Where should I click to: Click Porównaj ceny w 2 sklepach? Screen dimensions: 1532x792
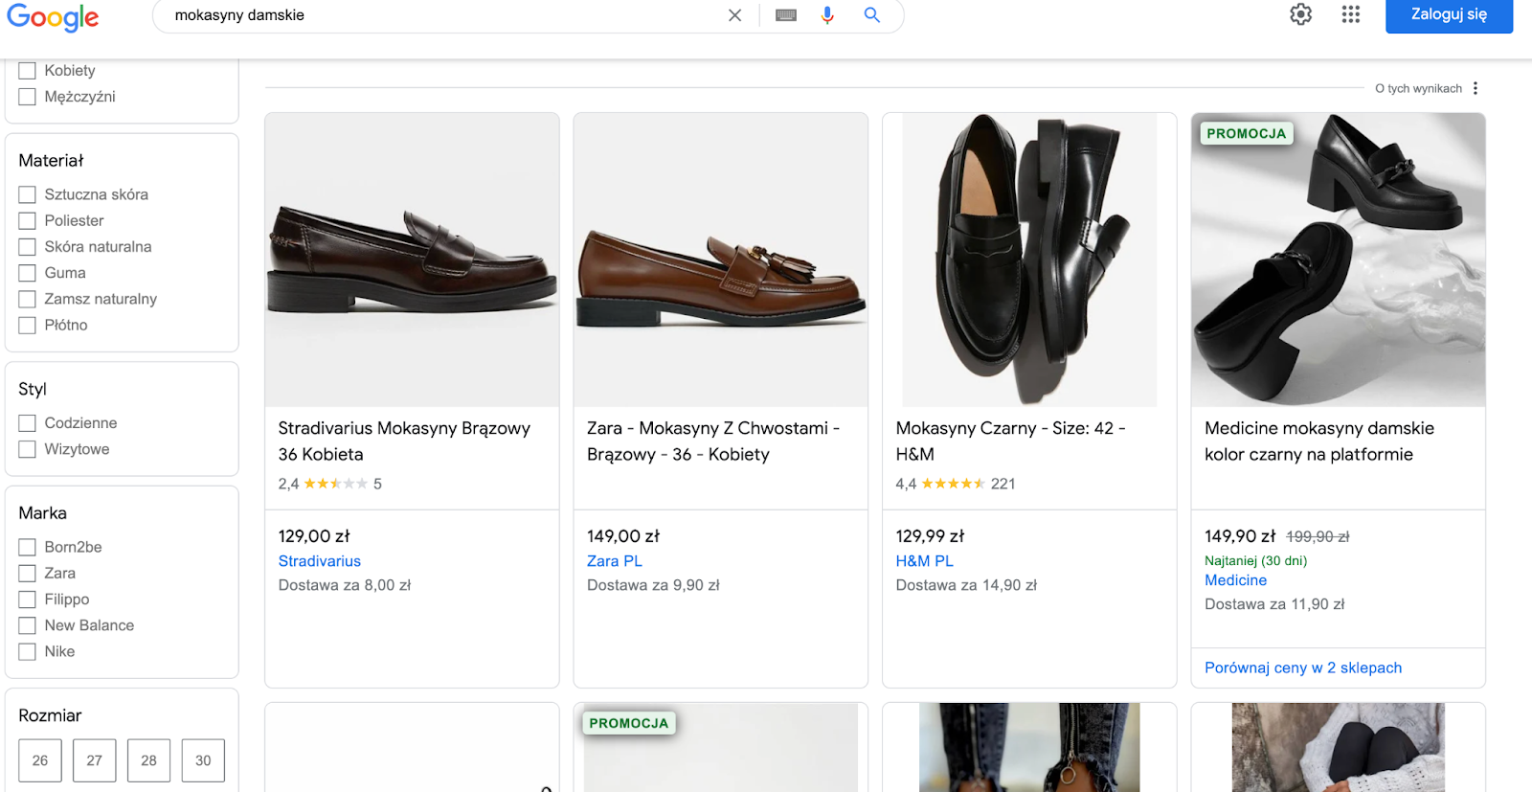pos(1303,668)
